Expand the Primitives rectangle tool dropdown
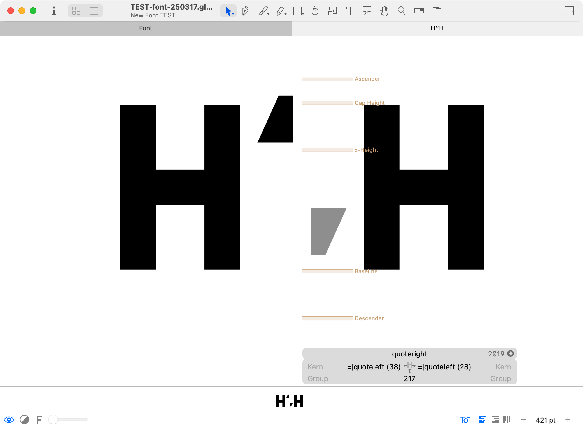Viewport: 583px width, 427px height. coord(303,14)
